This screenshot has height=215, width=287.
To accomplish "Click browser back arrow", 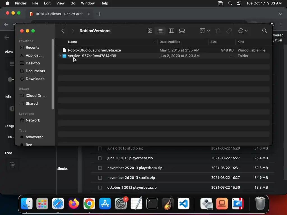I will tap(6, 25).
